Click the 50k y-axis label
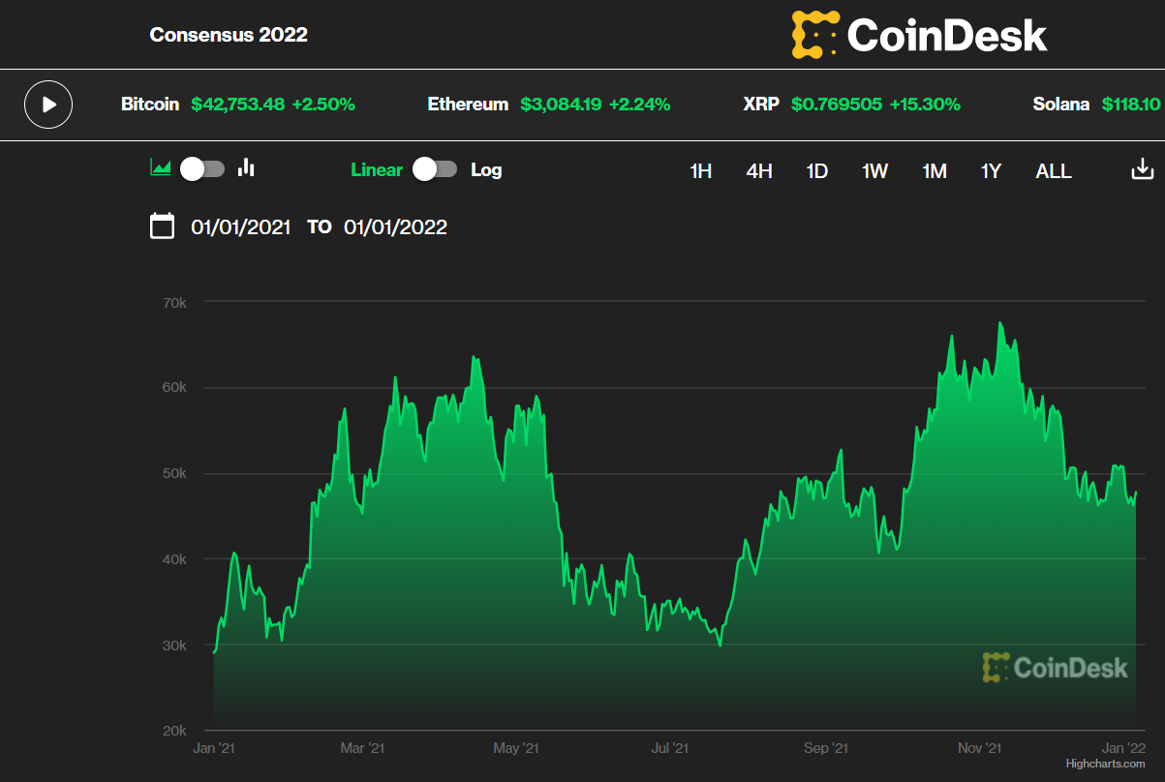This screenshot has height=782, width=1165. click(x=174, y=473)
